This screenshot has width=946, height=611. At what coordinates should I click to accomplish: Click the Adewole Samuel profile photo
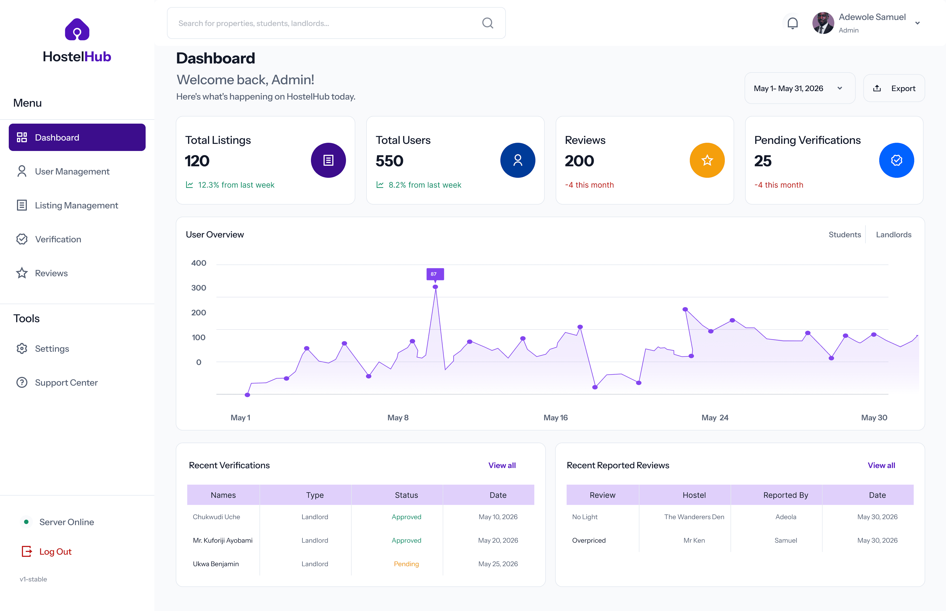click(823, 23)
